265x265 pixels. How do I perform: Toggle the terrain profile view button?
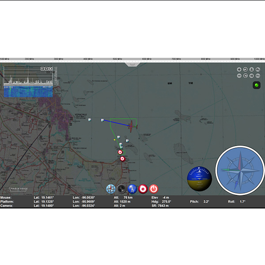[257, 69]
